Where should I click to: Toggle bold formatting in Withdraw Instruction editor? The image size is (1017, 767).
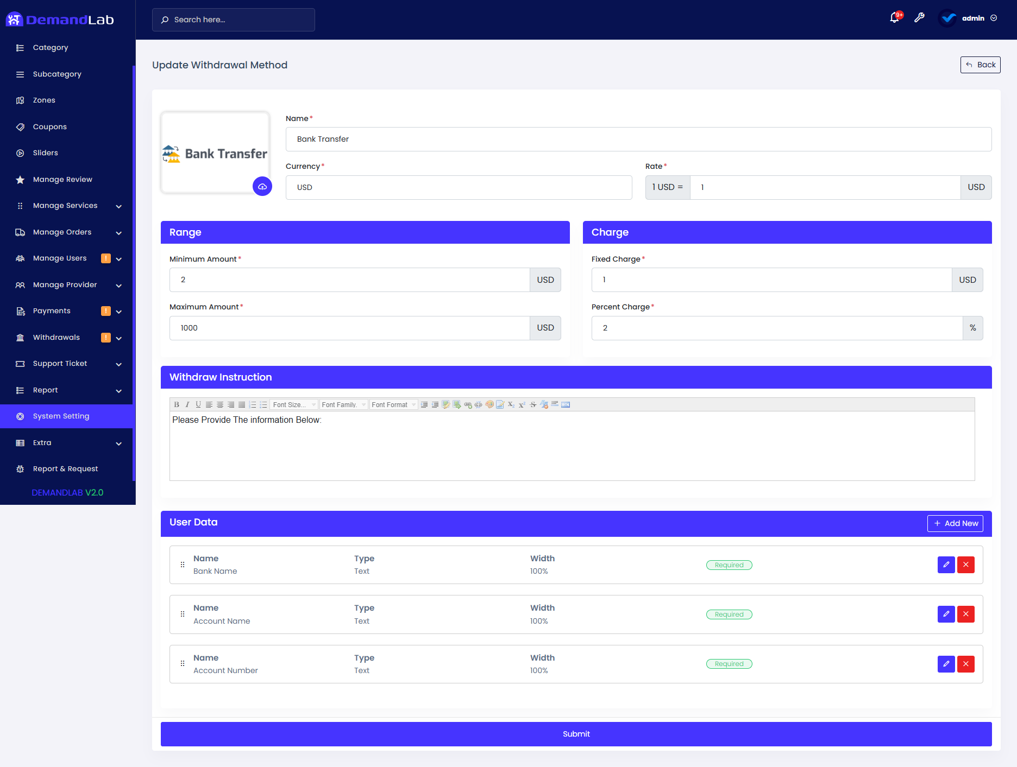(x=177, y=404)
